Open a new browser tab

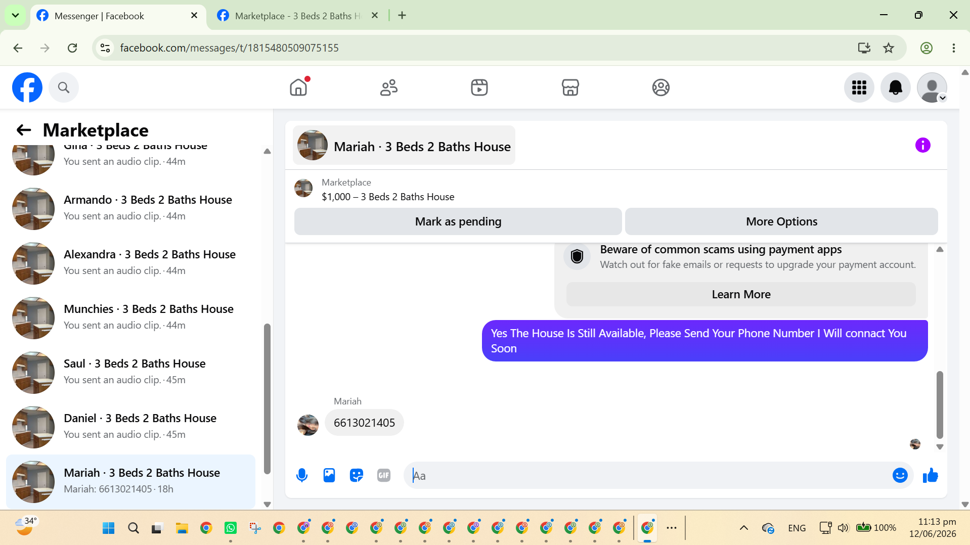coord(402,16)
